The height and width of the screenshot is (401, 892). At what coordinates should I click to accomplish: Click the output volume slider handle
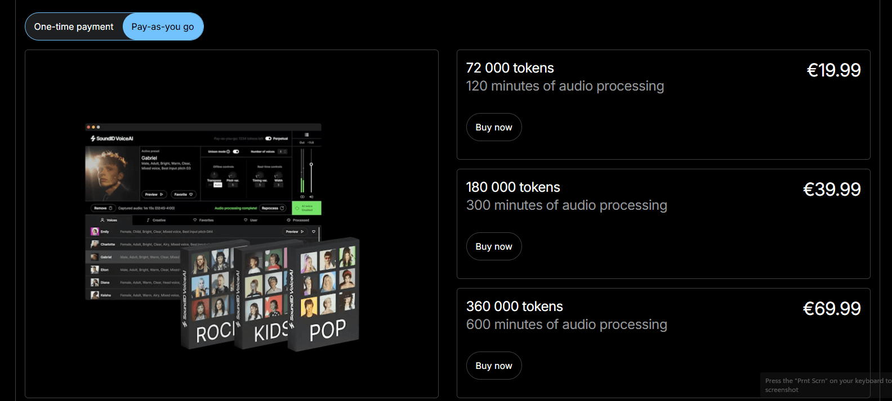tap(311, 164)
